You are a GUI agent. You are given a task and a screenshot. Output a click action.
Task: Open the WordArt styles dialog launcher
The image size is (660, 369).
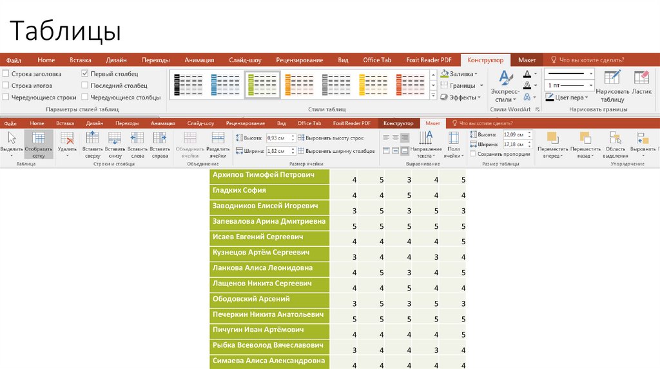tap(537, 109)
